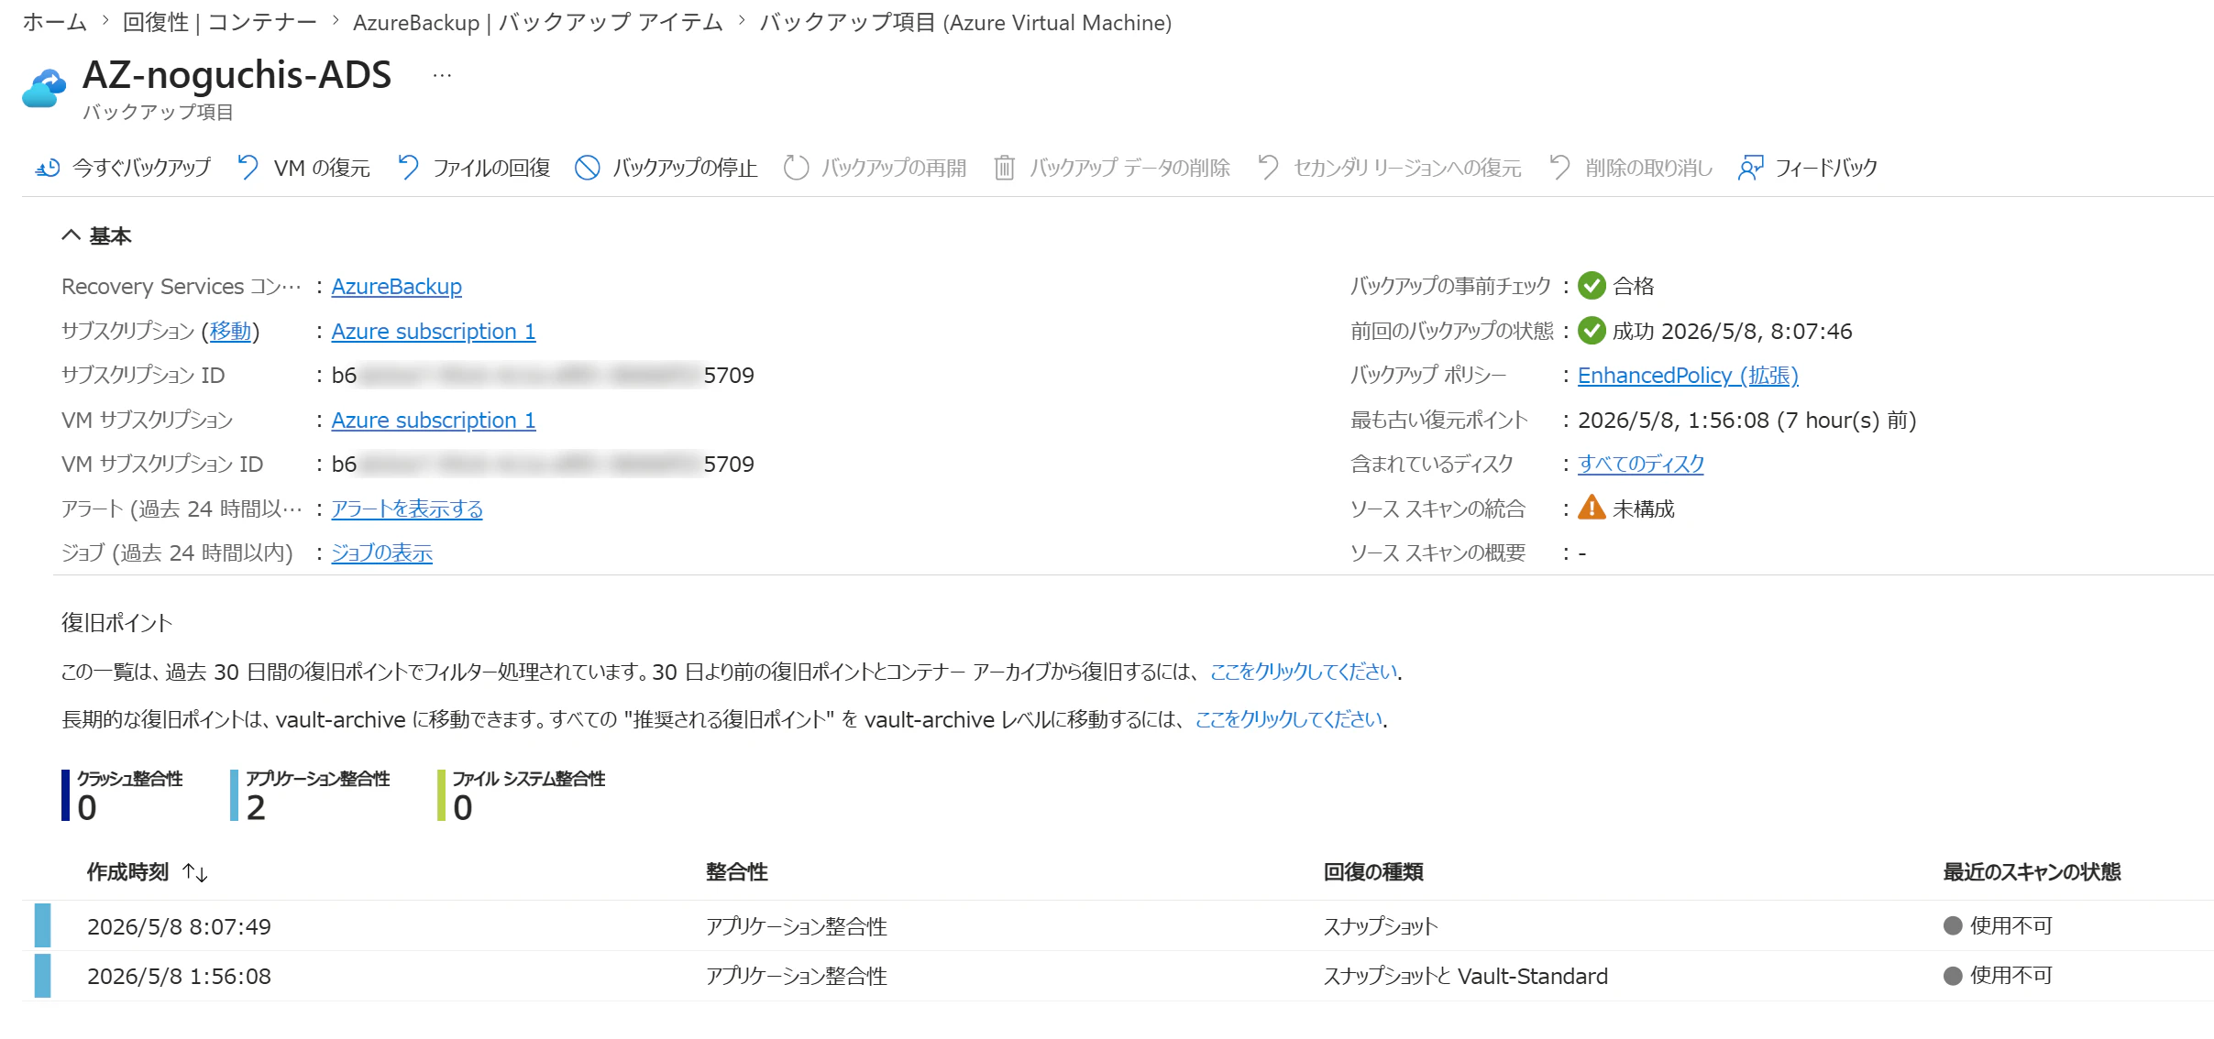Click バックアップ データの削除 toolbar button
The image size is (2214, 1039).
(x=1112, y=168)
